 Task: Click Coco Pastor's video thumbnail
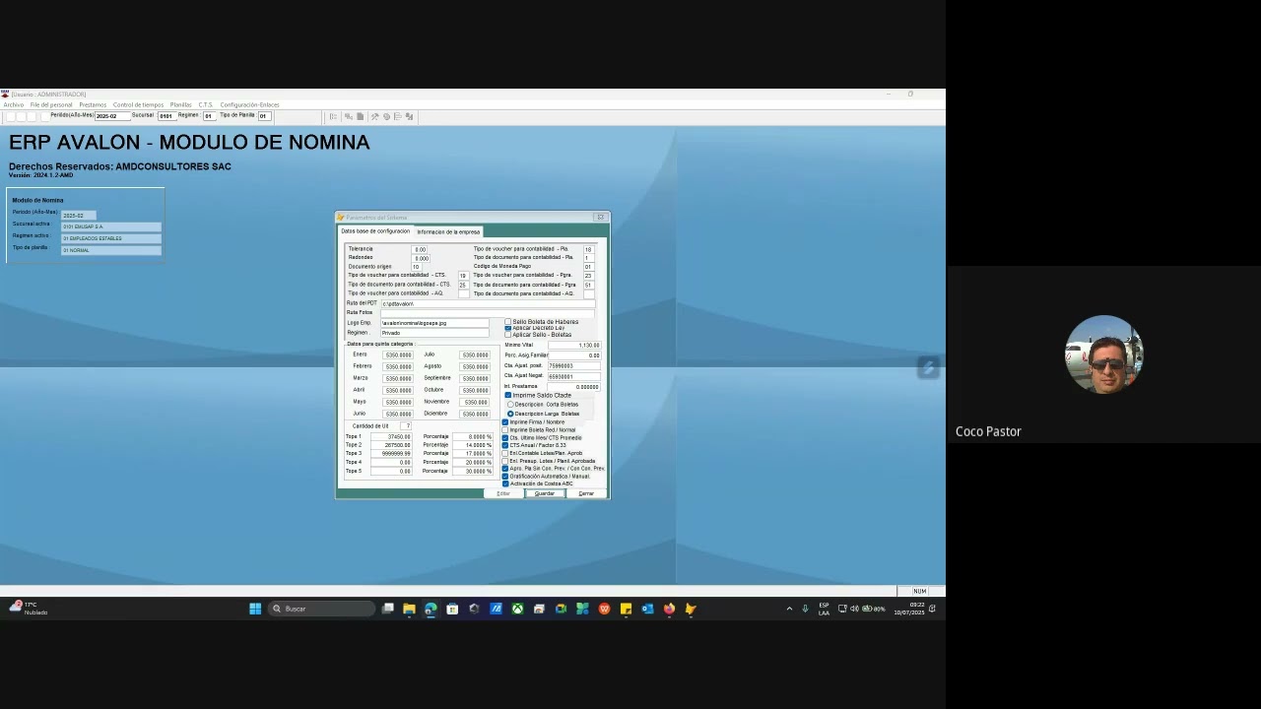coord(1103,354)
